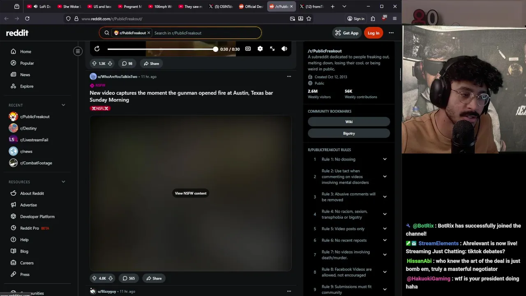The width and height of the screenshot is (526, 296).
Task: Open the Wiki community bookmark
Action: (349, 122)
